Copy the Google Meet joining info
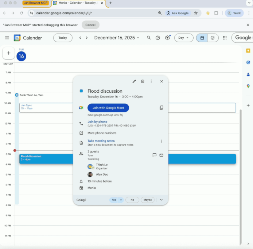This screenshot has height=249, width=253. point(161,108)
